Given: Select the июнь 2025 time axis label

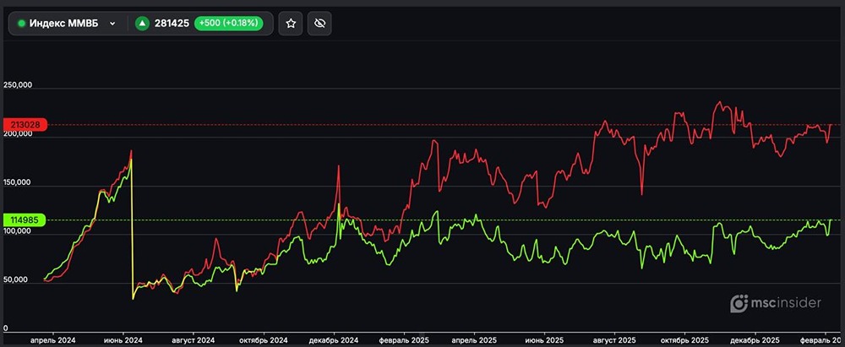Looking at the screenshot, I should click(x=546, y=339).
